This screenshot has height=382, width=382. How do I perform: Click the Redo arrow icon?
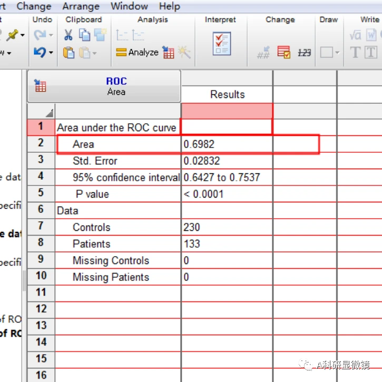40,35
